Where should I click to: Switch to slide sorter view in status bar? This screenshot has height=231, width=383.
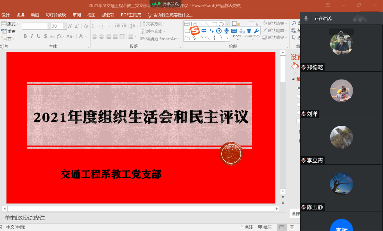(292, 227)
